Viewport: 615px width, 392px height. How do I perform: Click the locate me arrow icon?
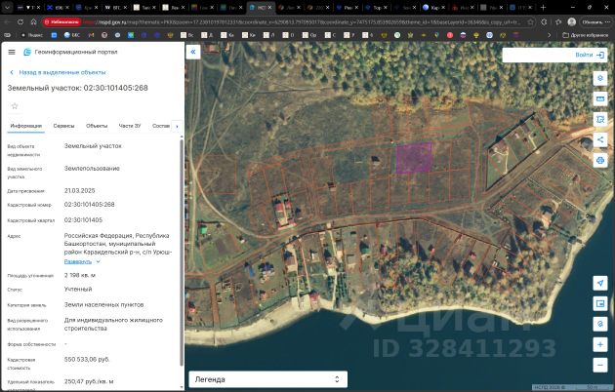599,283
